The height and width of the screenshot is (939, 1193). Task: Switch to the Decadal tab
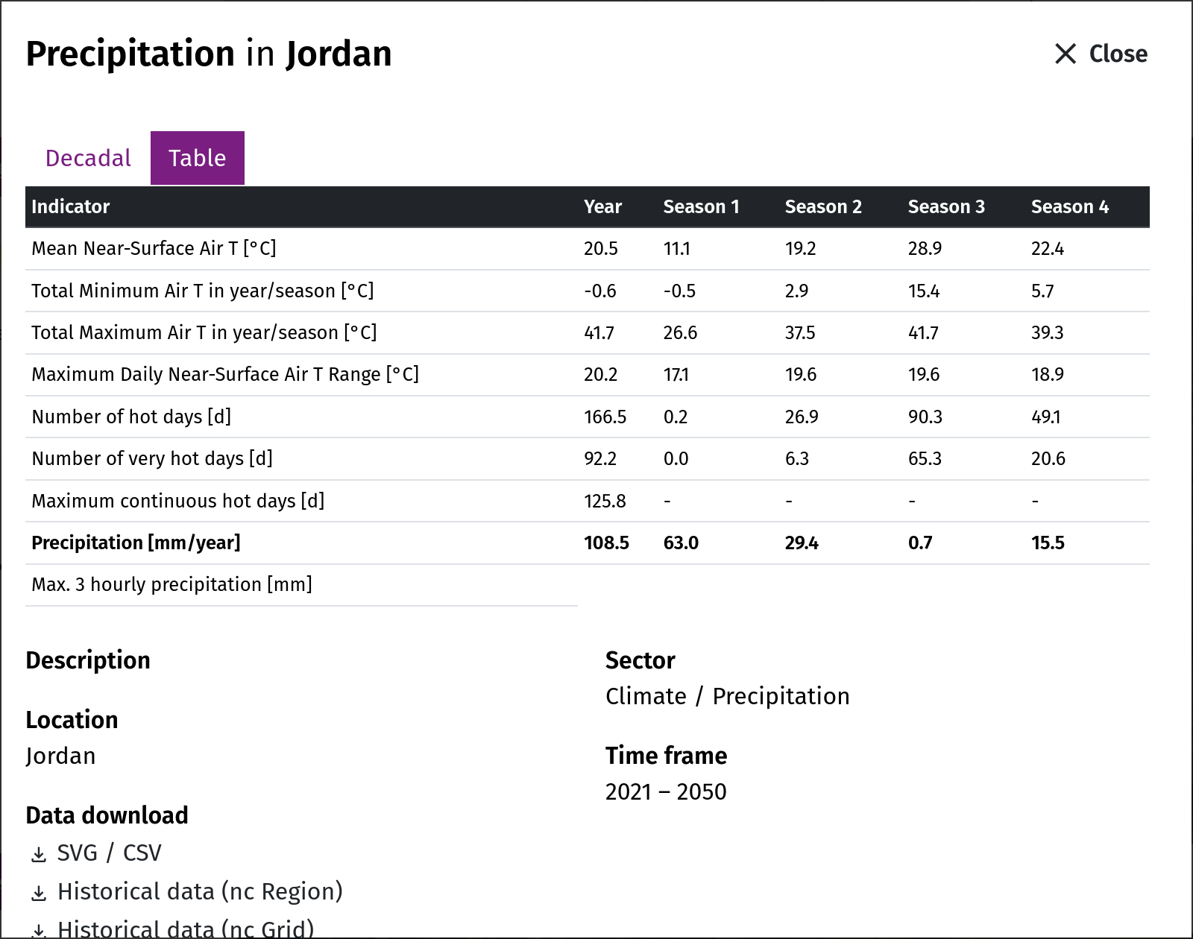click(x=88, y=158)
